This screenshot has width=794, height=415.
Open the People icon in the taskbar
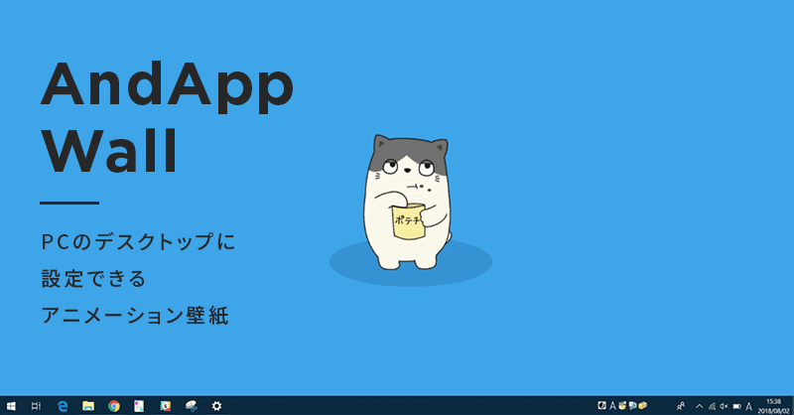coord(680,406)
